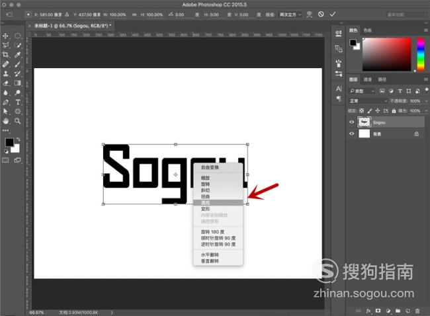This screenshot has width=430, height=316.
Task: Select the Polygonal Lasso tool
Action: point(5,45)
